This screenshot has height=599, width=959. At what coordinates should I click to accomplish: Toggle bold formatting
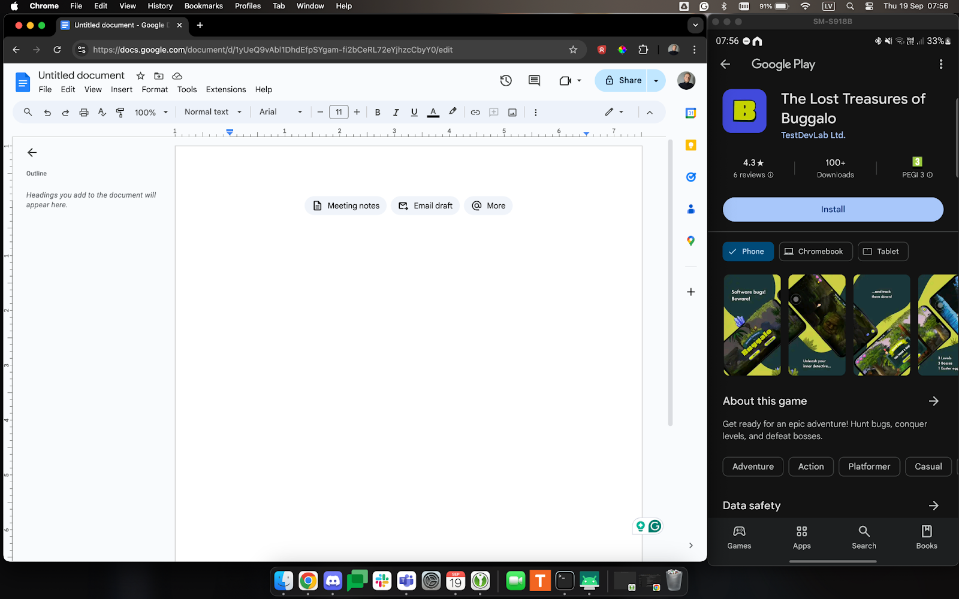378,112
